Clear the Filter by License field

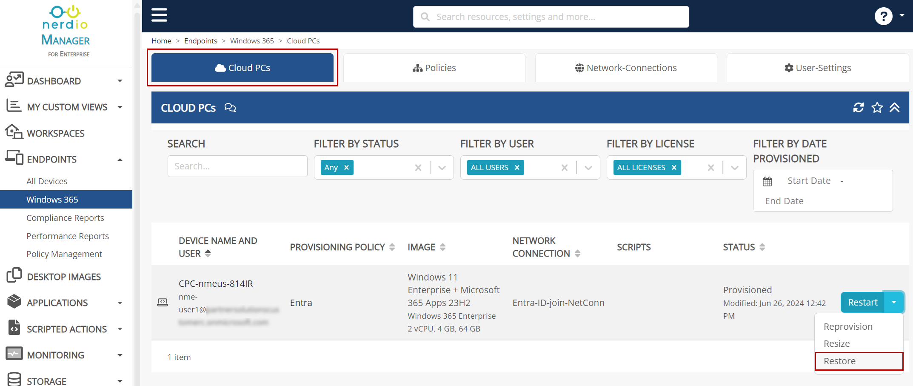pos(711,168)
